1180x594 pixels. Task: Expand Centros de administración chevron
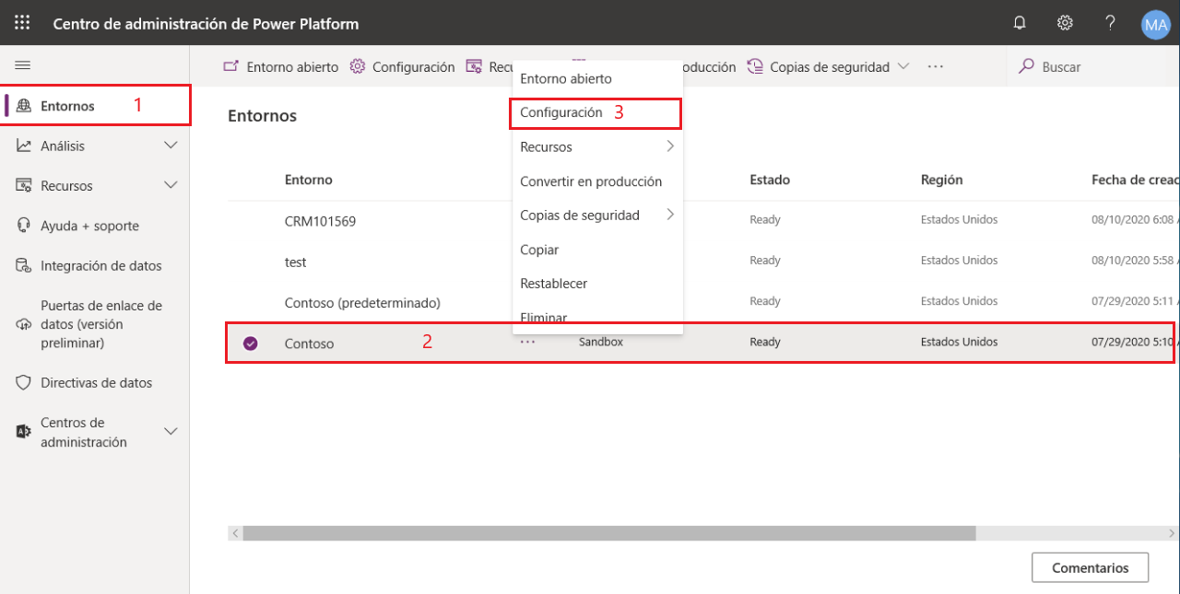click(x=171, y=432)
